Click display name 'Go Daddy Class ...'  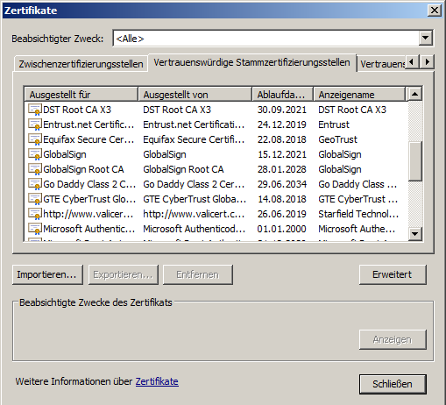click(x=358, y=184)
